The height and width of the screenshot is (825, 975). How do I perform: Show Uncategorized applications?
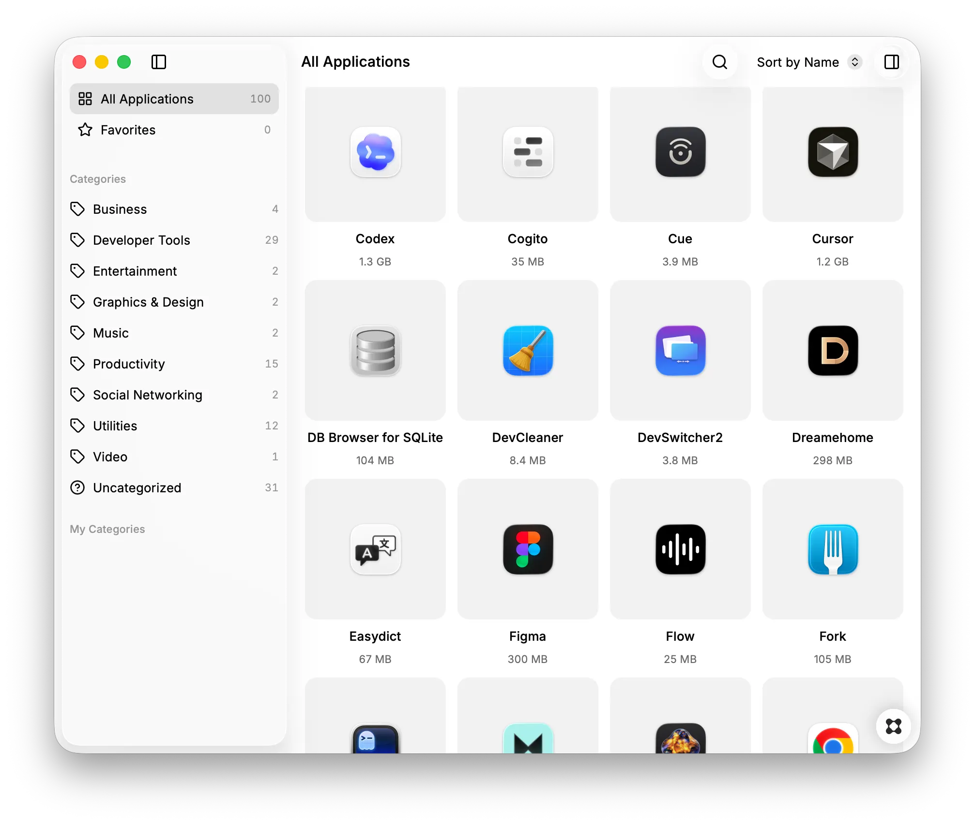pyautogui.click(x=174, y=487)
